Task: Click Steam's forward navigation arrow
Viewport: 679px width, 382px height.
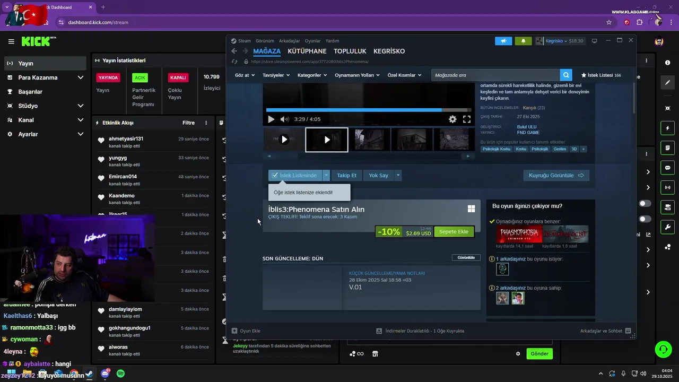Action: coord(245,51)
